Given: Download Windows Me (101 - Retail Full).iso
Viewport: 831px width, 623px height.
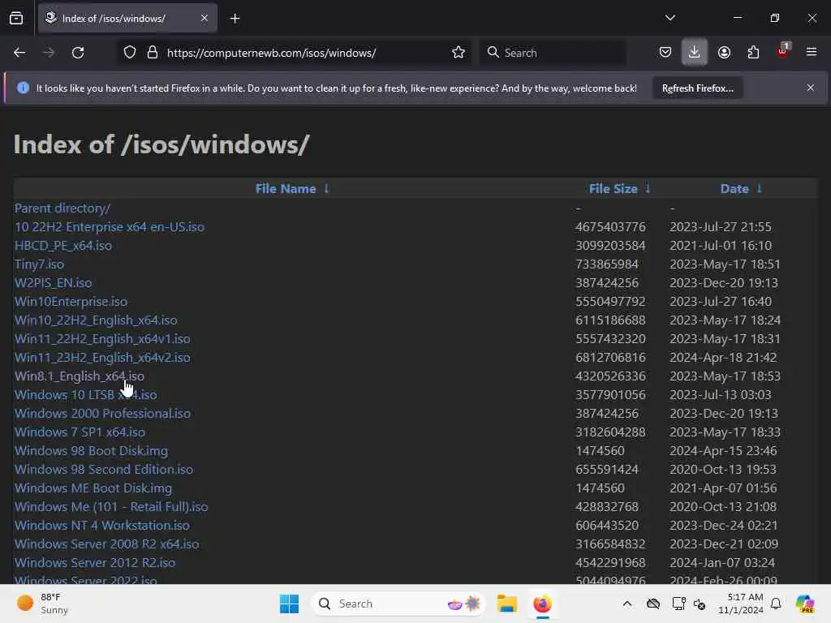Looking at the screenshot, I should click(x=111, y=506).
